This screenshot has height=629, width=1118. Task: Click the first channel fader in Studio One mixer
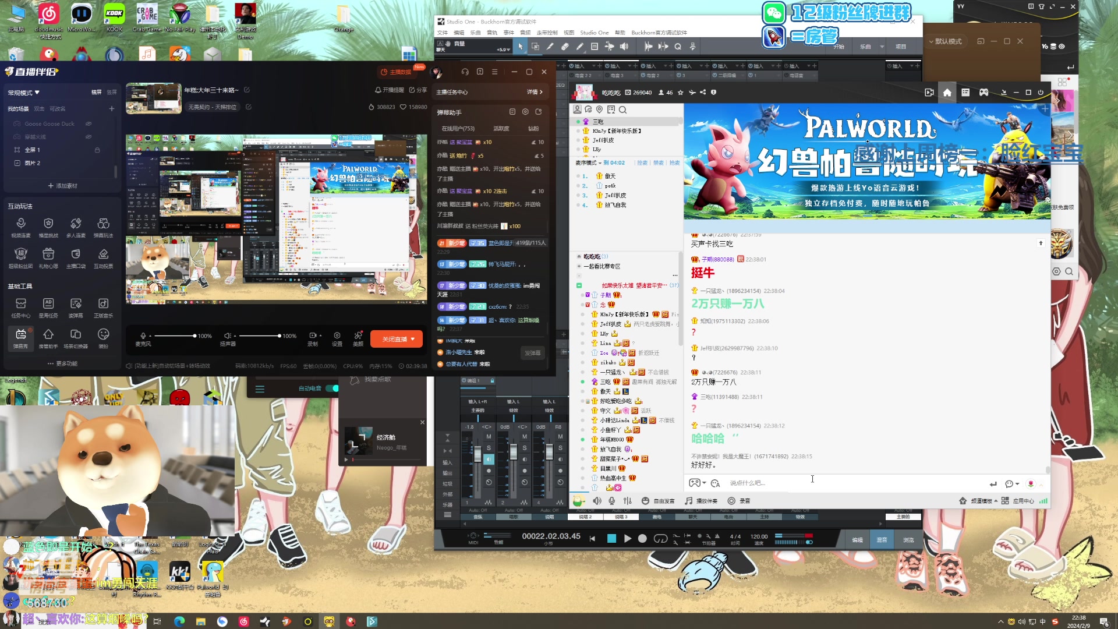tap(477, 454)
